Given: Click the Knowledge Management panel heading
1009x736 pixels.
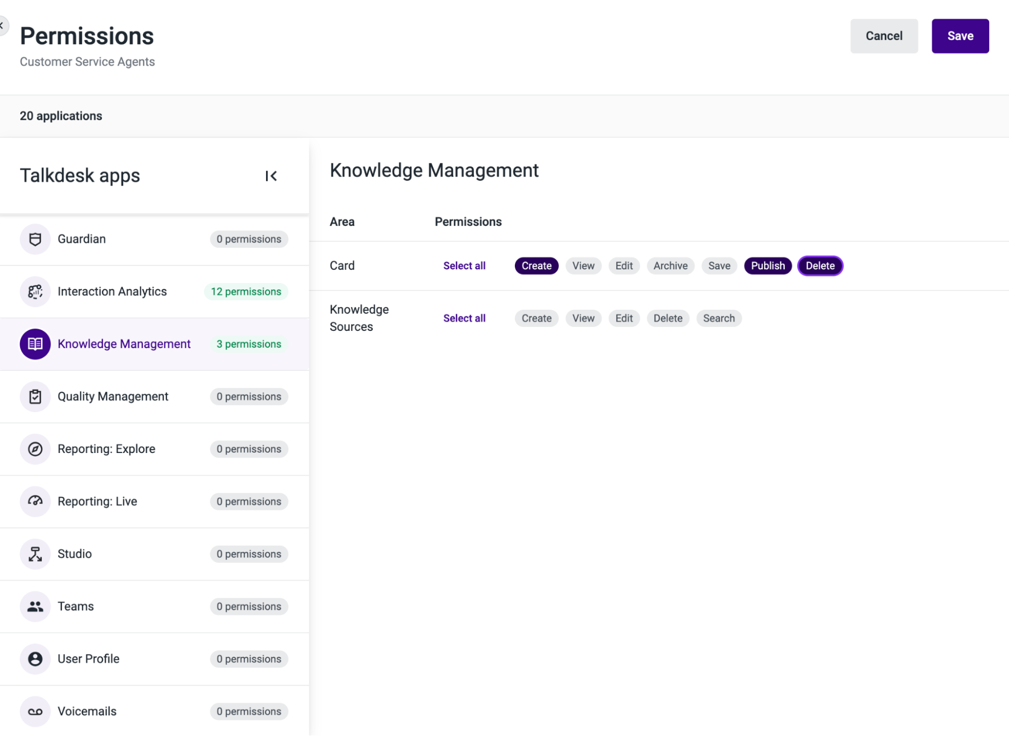Looking at the screenshot, I should click(x=434, y=171).
